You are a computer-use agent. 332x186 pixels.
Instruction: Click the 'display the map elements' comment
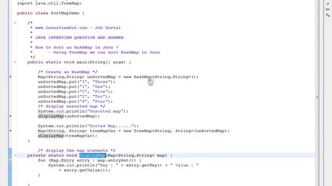coord(77,150)
